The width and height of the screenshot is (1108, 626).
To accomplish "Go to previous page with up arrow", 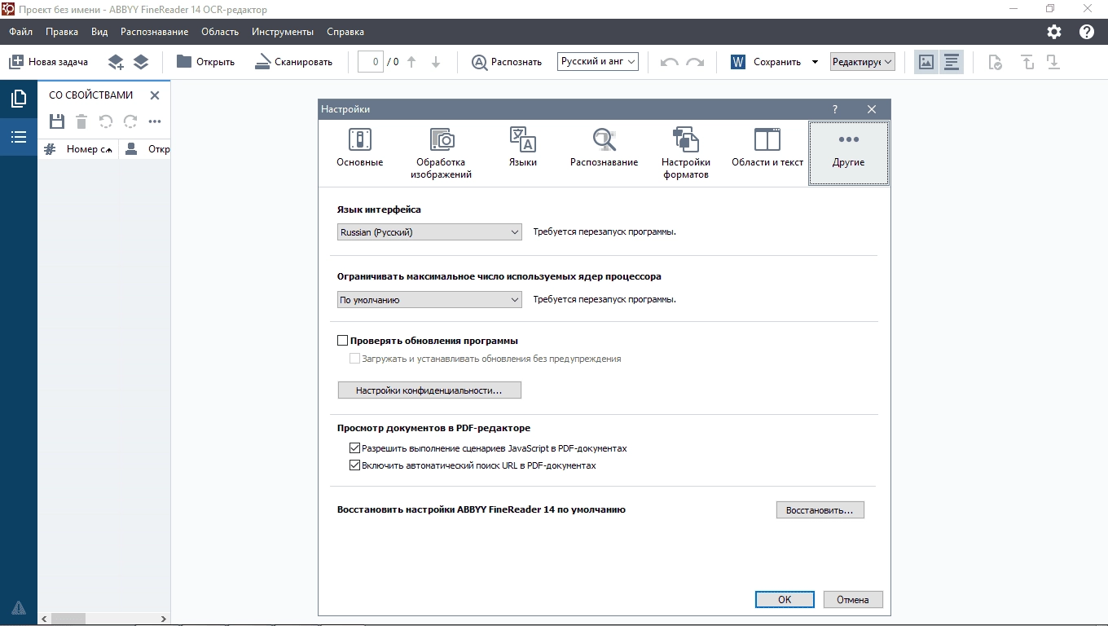I will pos(411,62).
